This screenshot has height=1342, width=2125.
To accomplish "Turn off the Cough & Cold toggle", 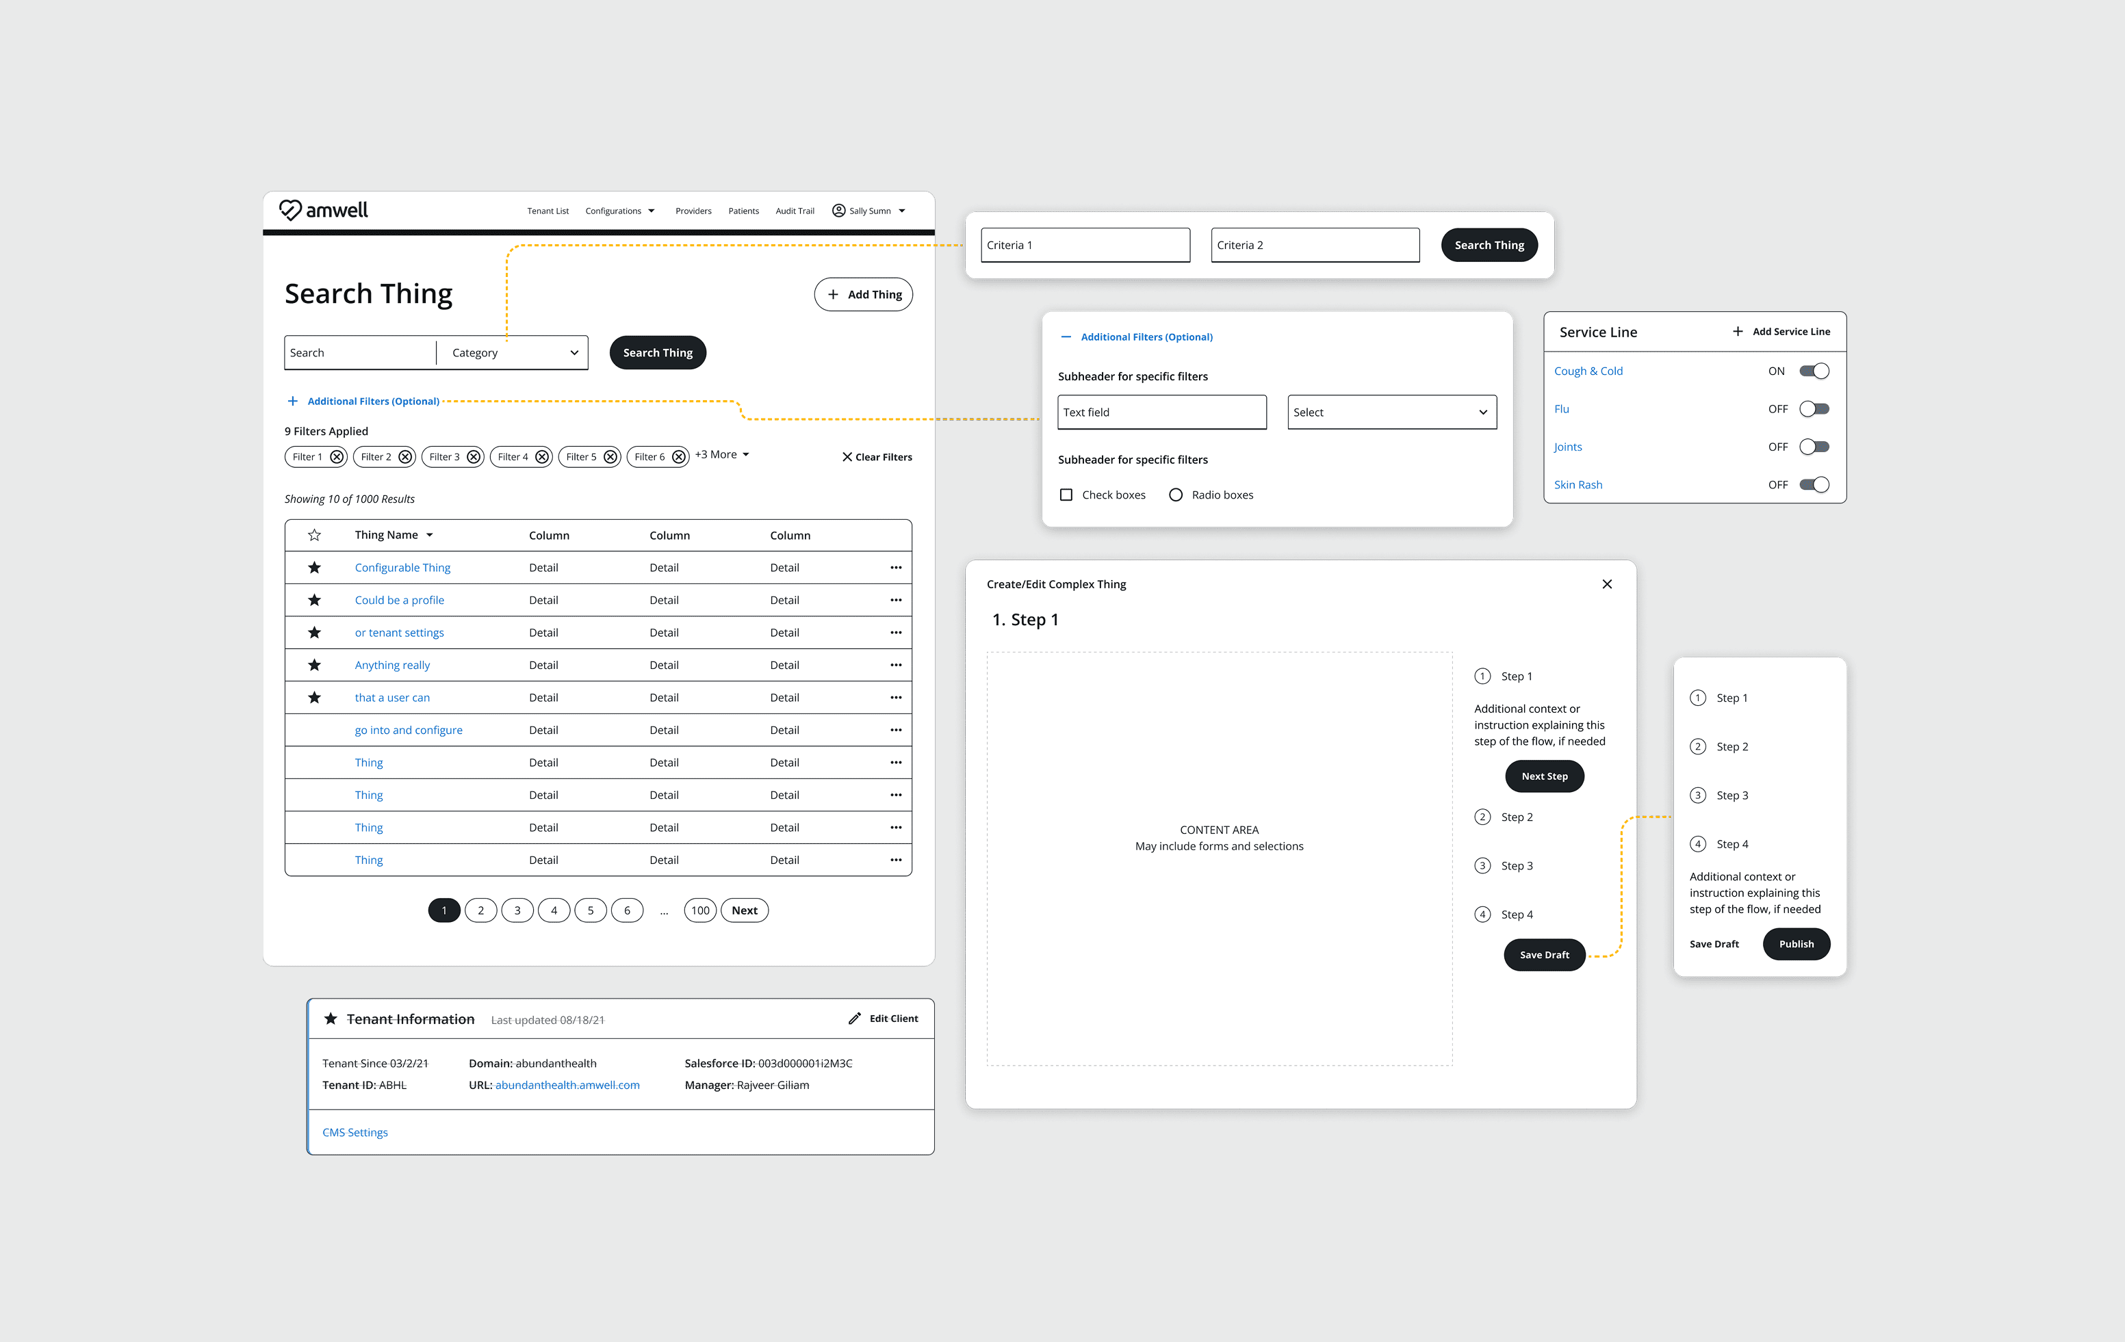I will tap(1814, 371).
